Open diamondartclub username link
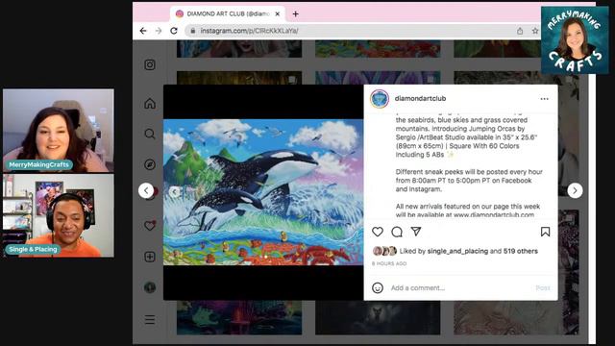This screenshot has width=615, height=346. (420, 98)
